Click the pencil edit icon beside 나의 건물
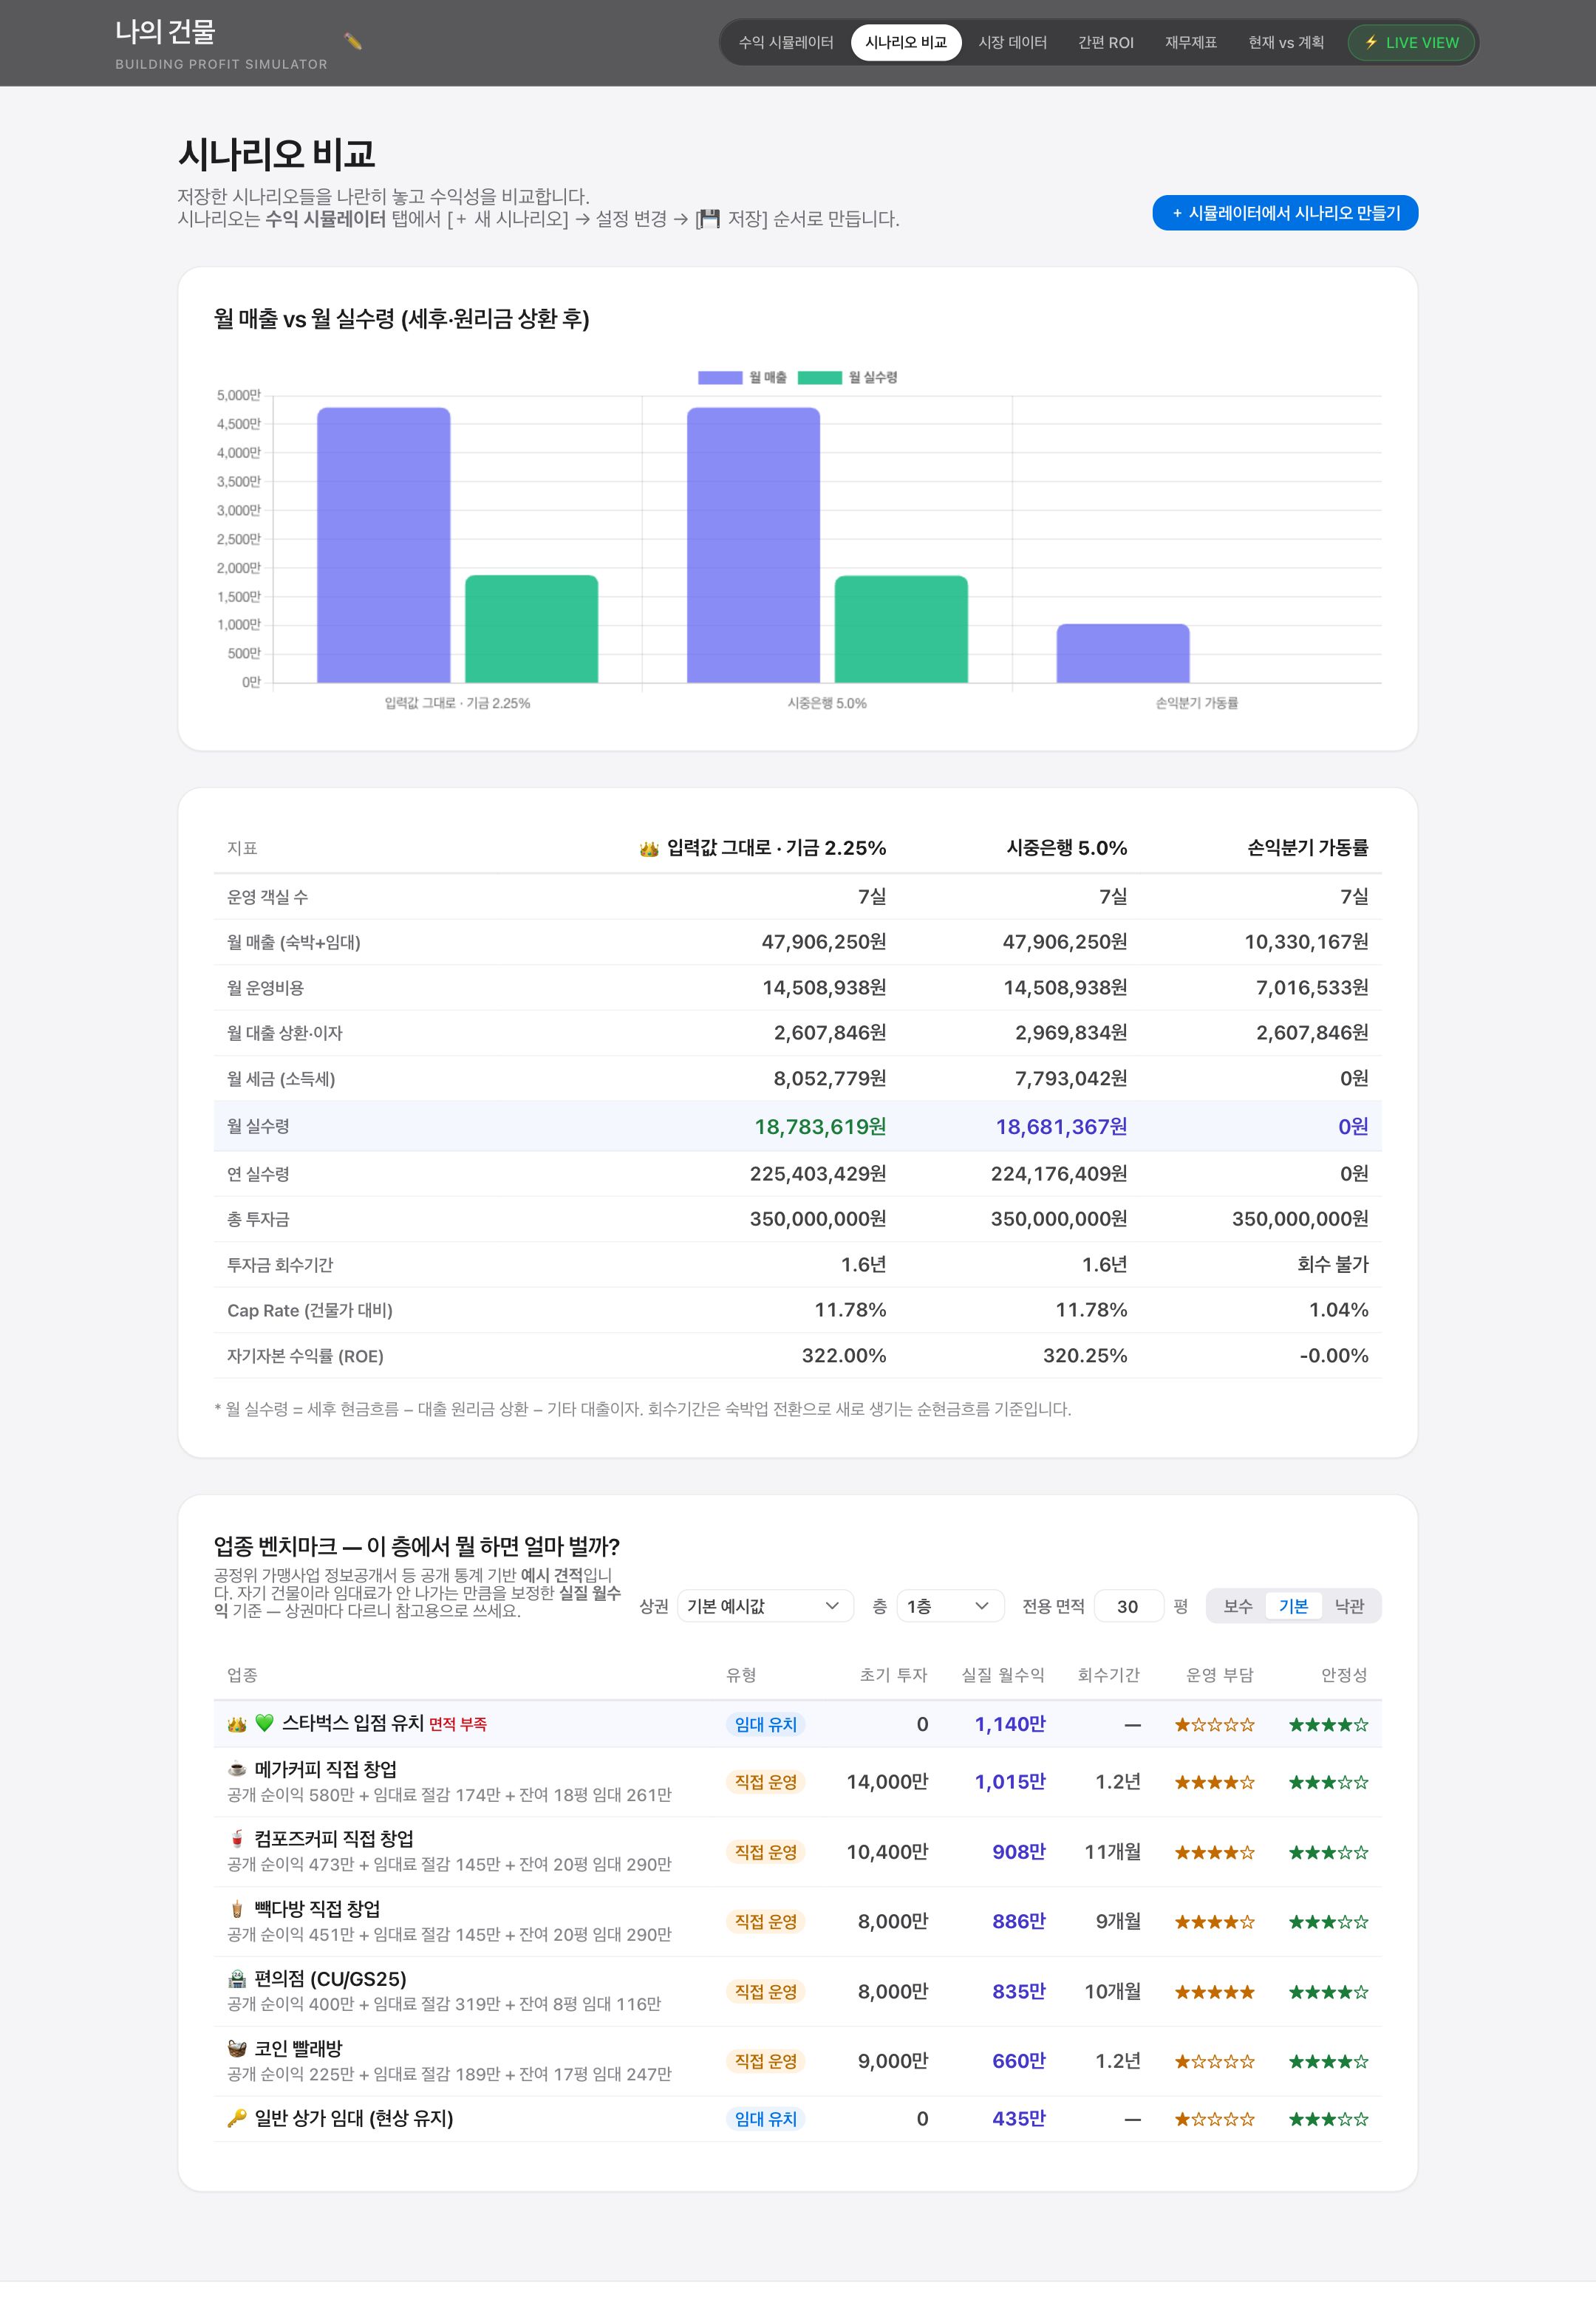 click(x=352, y=41)
